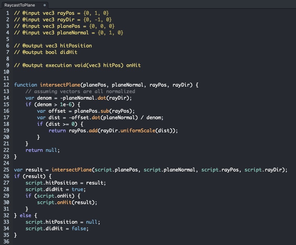
Task: Click the 'return null;' statement
Action: click(x=42, y=150)
